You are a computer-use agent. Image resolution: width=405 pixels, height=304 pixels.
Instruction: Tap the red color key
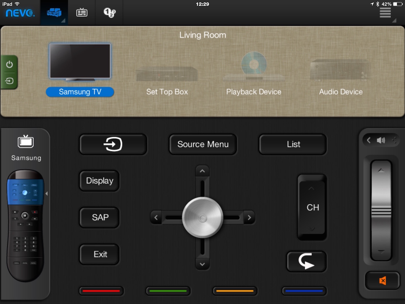coord(101,291)
